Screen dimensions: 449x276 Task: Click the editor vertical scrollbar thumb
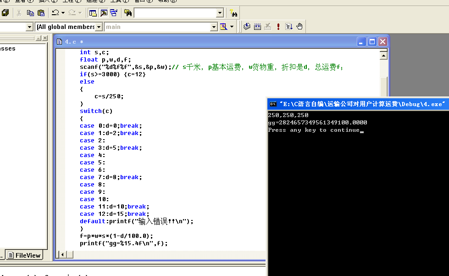pyautogui.click(x=383, y=86)
